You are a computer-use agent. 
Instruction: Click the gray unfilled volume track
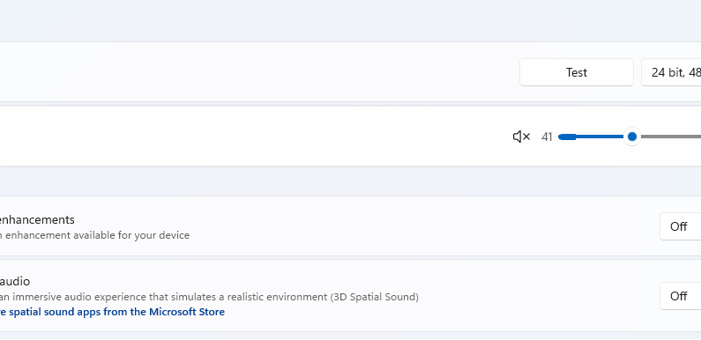click(671, 137)
